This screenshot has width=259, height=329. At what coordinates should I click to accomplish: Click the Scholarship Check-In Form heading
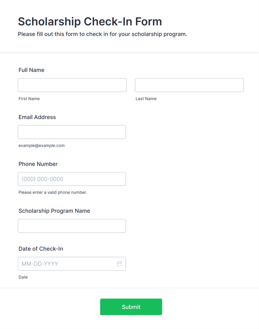coord(90,21)
